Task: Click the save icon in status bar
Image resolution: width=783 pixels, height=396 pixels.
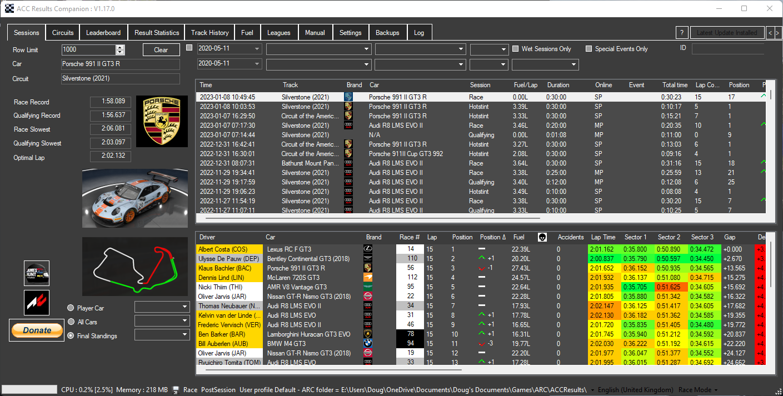Action: 176,390
